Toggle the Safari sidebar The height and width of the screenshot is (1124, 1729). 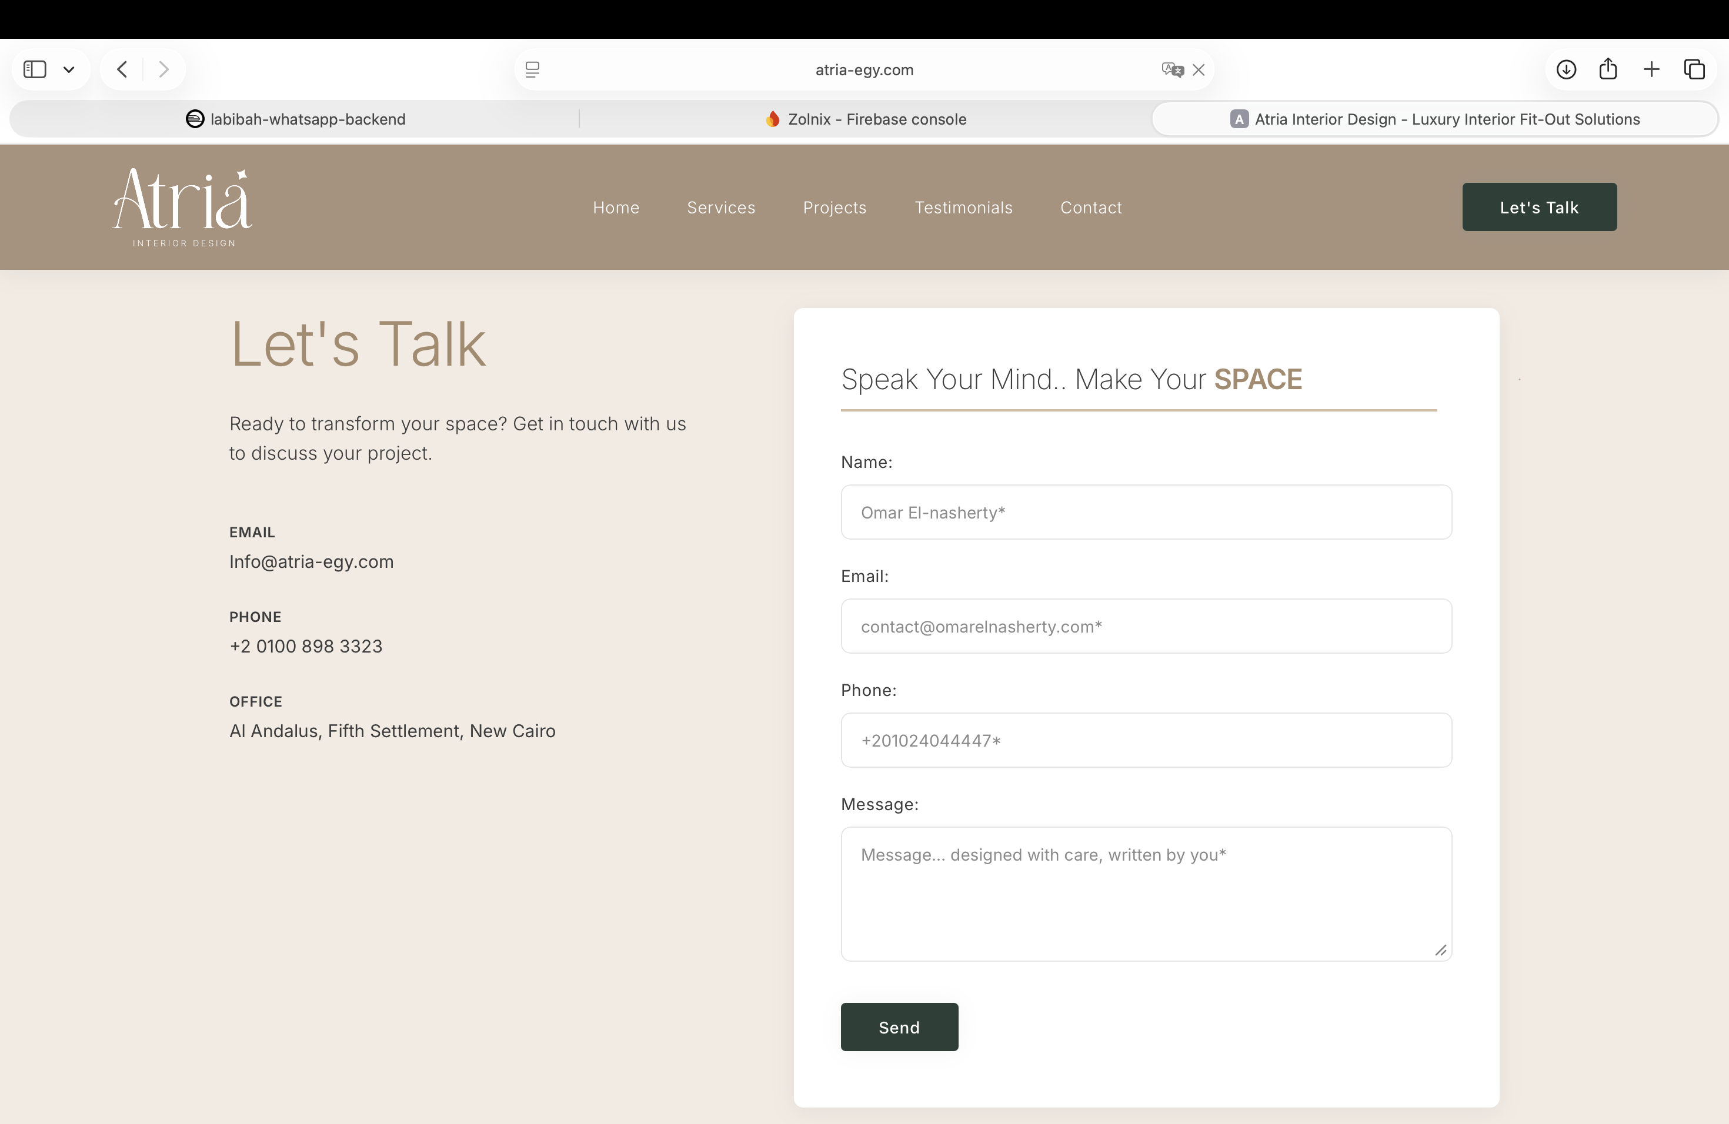(x=34, y=69)
